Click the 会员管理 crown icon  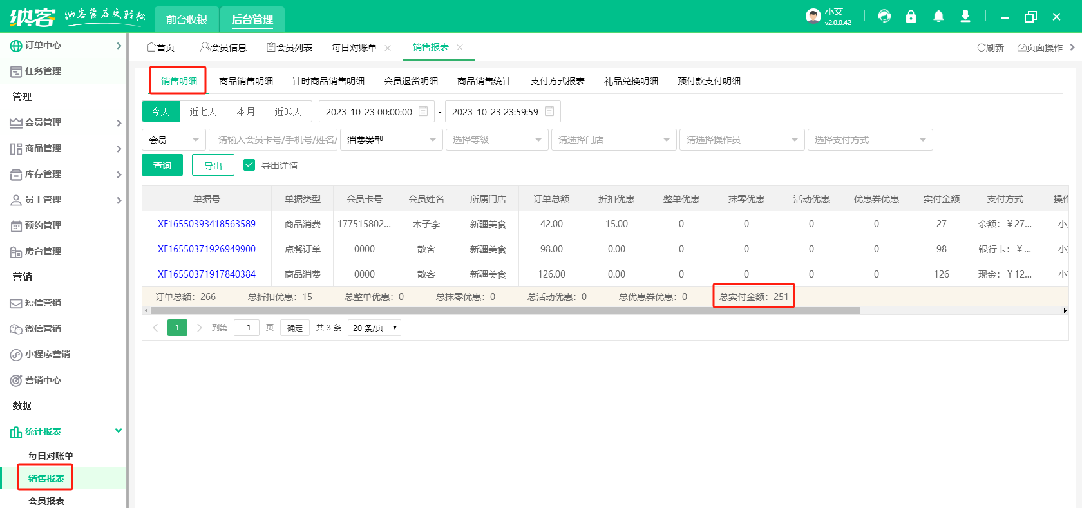[16, 123]
